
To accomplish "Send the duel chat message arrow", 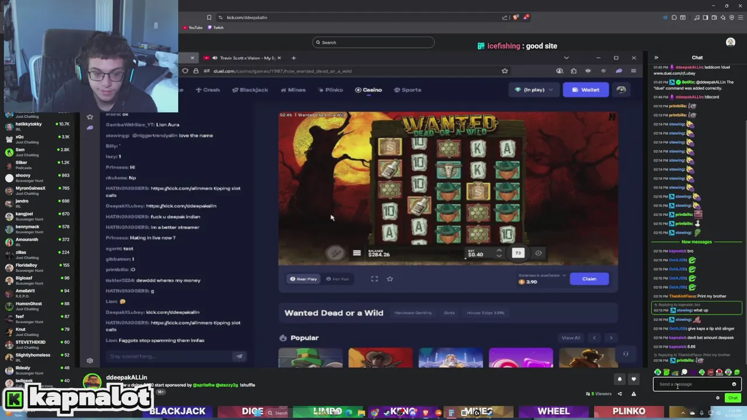I will coord(239,356).
